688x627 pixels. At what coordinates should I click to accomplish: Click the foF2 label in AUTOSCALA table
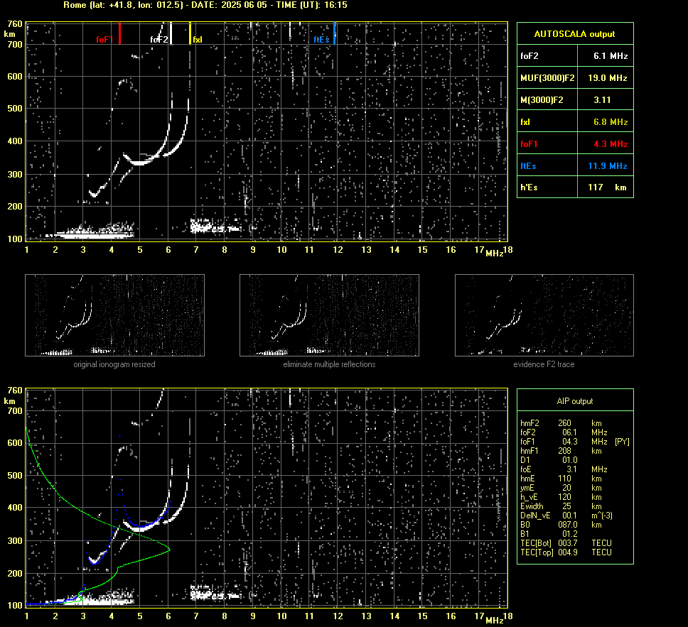(530, 55)
